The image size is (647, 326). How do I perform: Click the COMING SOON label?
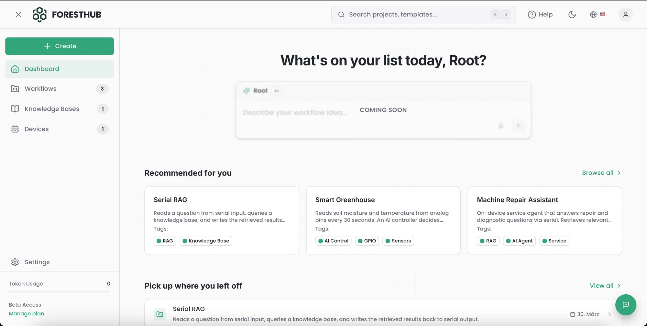383,110
